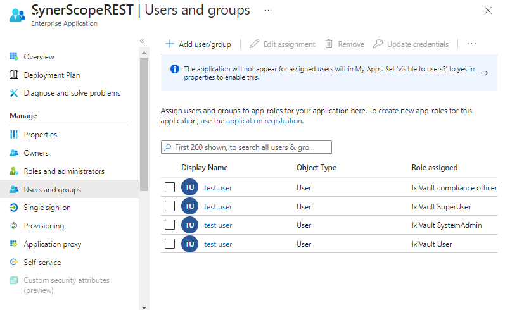Open Properties via its bars icon
Image resolution: width=505 pixels, height=310 pixels.
(x=14, y=135)
